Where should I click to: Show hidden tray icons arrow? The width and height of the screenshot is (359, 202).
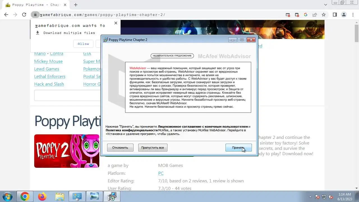[310, 197]
